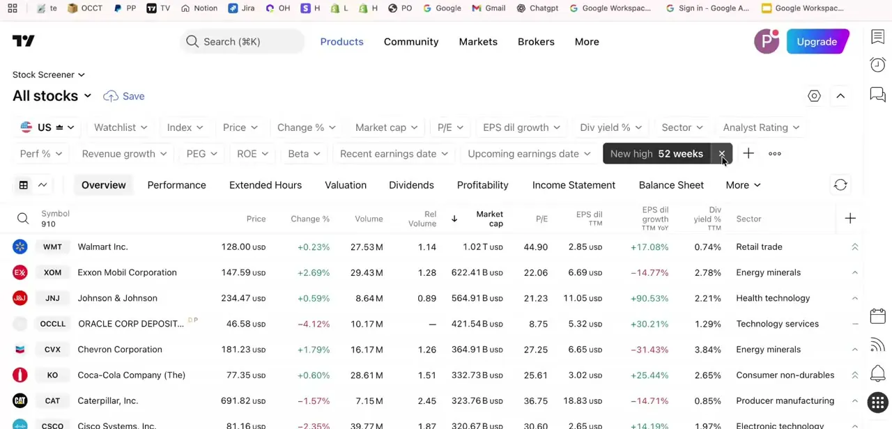Image resolution: width=892 pixels, height=429 pixels.
Task: Open the TradingView logo home link
Action: point(24,42)
